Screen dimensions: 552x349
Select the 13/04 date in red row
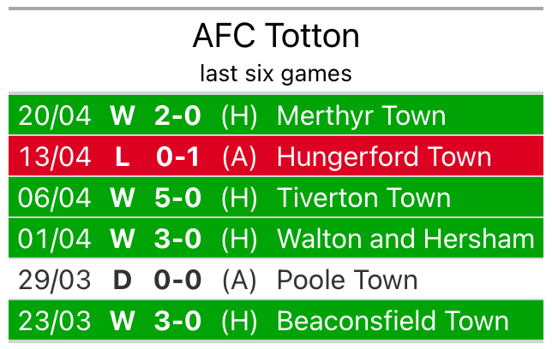54,157
